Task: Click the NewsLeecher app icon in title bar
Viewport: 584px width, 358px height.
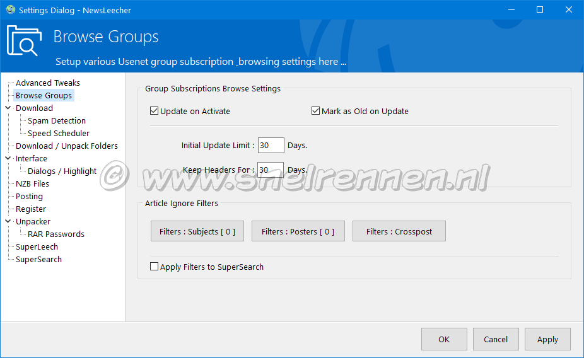Action: coord(11,9)
